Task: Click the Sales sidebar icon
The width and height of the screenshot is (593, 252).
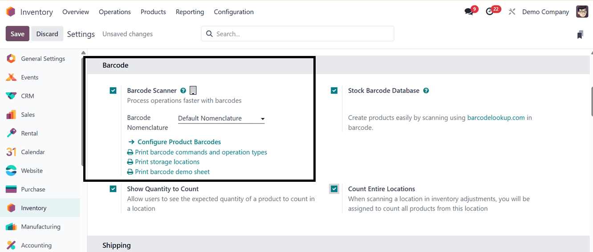Action: click(x=11, y=115)
